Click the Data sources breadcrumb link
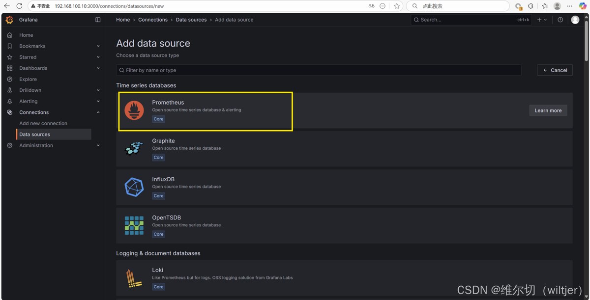The width and height of the screenshot is (590, 300). click(x=191, y=20)
